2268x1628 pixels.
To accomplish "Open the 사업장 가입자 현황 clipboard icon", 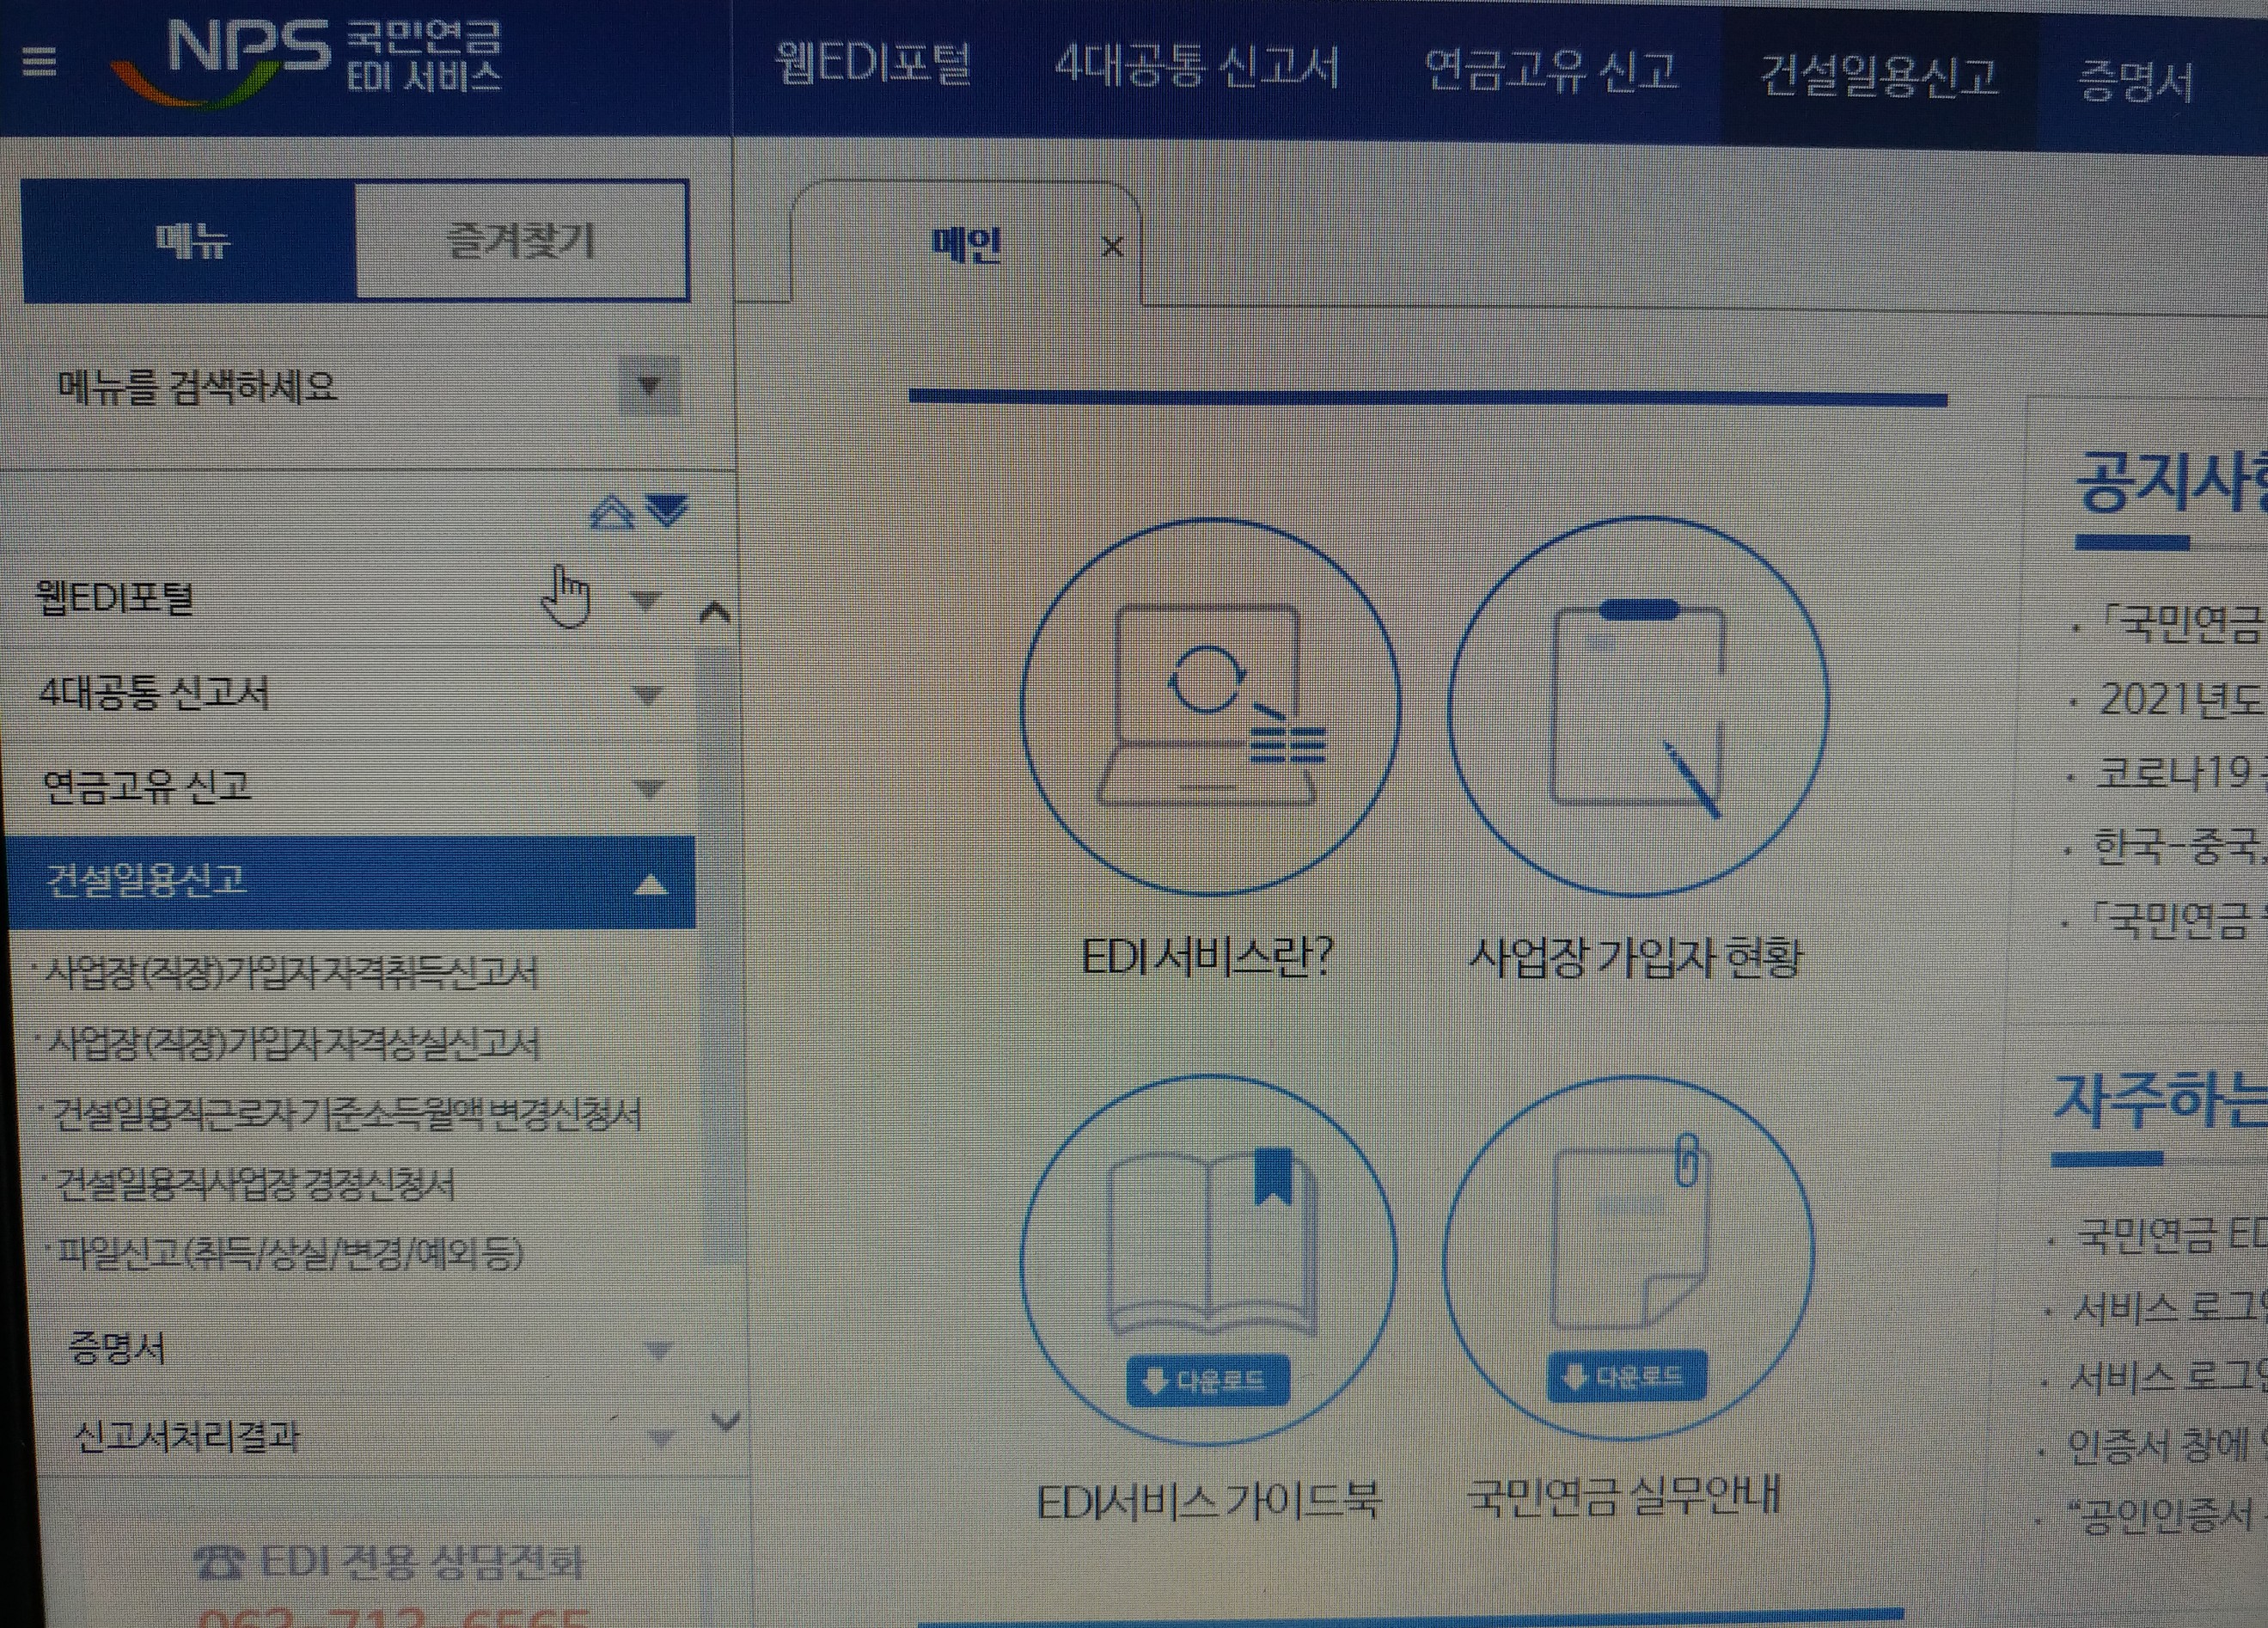I will click(x=1637, y=706).
